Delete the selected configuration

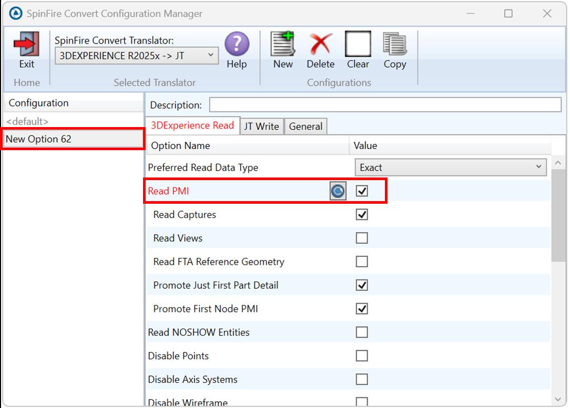click(321, 44)
